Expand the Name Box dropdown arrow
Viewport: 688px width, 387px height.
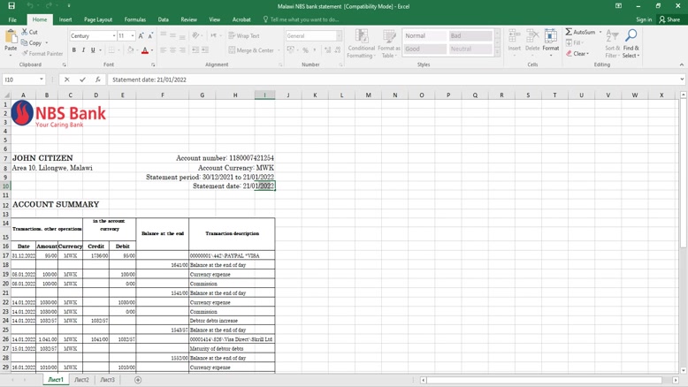click(x=42, y=80)
